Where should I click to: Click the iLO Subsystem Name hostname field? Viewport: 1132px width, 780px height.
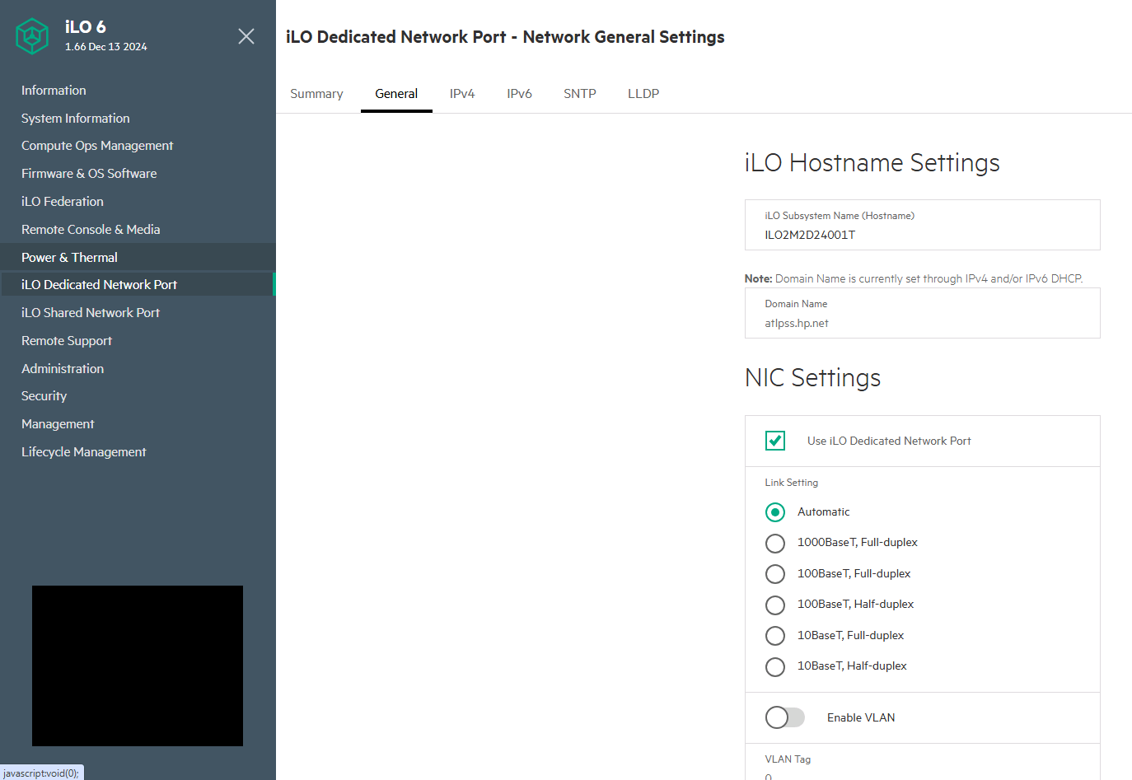point(922,225)
